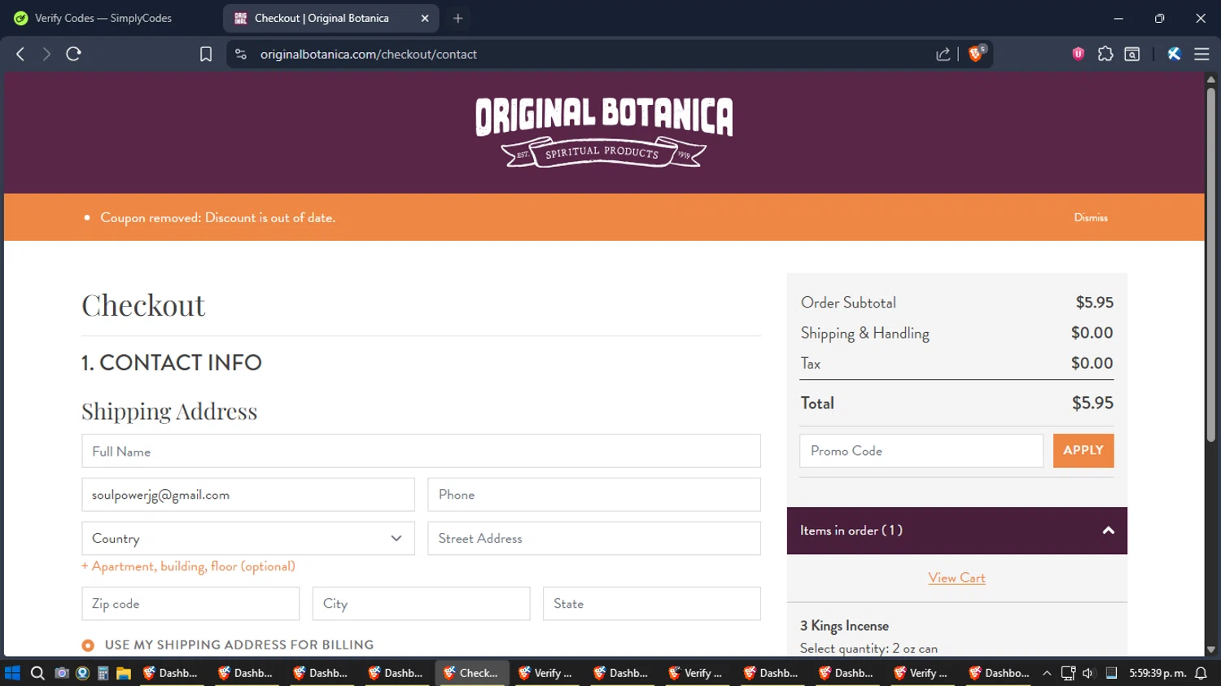
Task: Open site settings icon in address bar
Action: (x=240, y=54)
